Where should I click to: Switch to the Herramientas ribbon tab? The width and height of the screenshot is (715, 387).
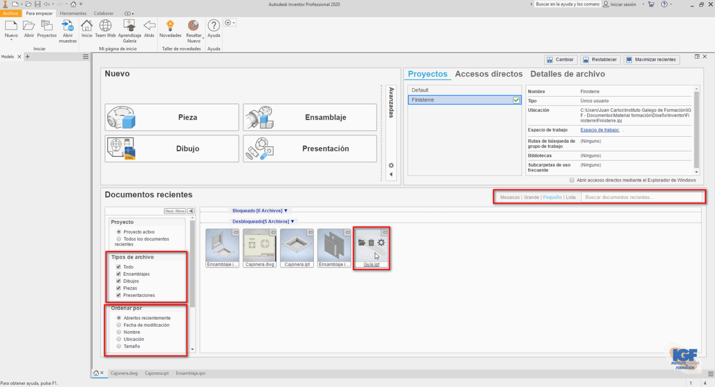(x=73, y=13)
